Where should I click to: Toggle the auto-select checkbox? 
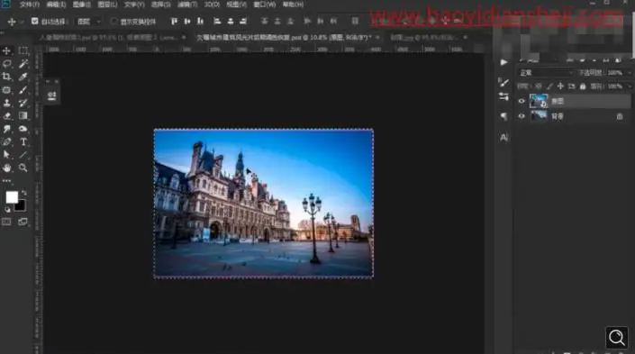pos(34,21)
